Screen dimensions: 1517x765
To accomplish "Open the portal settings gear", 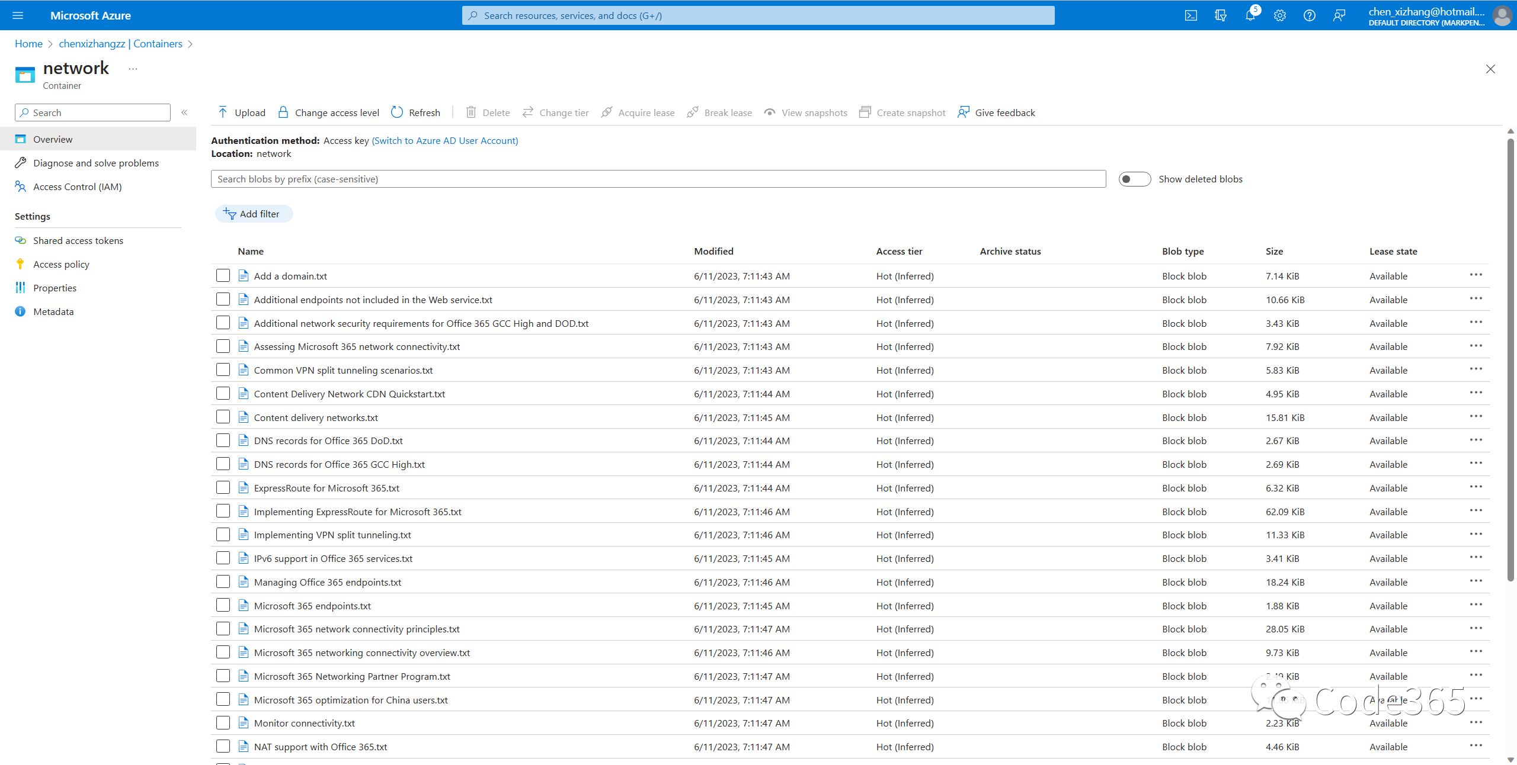I will [x=1280, y=15].
